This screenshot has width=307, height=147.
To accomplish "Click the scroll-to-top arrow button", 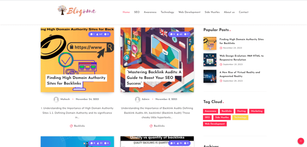I will pos(301,141).
